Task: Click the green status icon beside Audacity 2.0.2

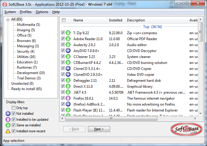Action: 68,45
